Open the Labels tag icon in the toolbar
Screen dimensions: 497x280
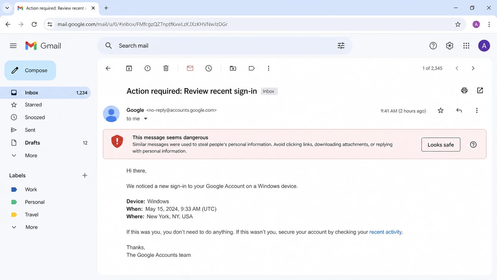tap(251, 68)
